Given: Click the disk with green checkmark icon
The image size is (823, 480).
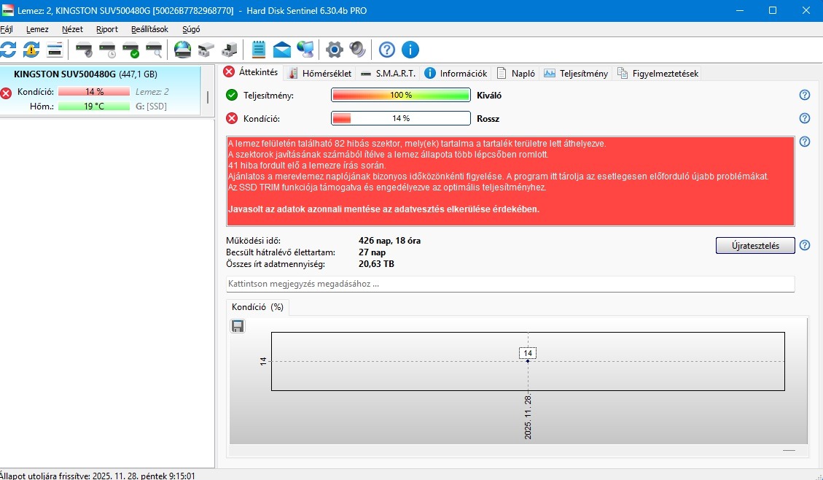Looking at the screenshot, I should coord(130,50).
